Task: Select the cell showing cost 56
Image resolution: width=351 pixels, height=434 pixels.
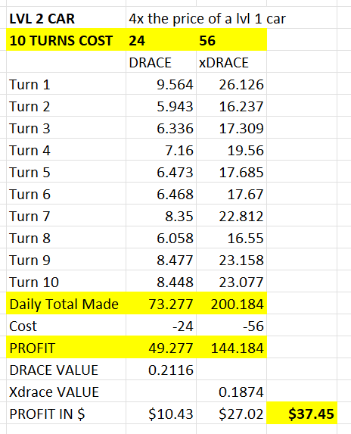Action: (231, 40)
